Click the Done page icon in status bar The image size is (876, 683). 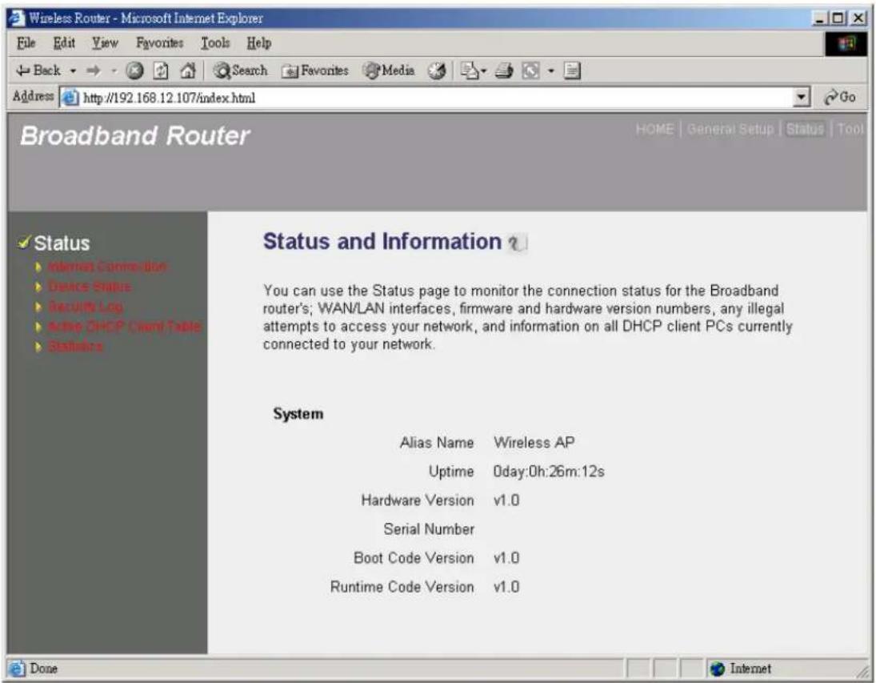[x=18, y=669]
